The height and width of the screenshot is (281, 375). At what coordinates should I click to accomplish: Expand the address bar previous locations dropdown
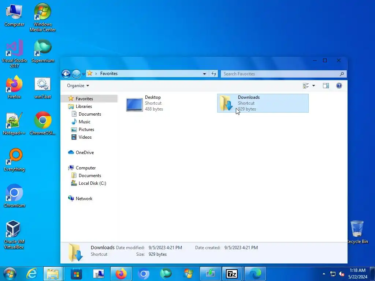point(204,74)
